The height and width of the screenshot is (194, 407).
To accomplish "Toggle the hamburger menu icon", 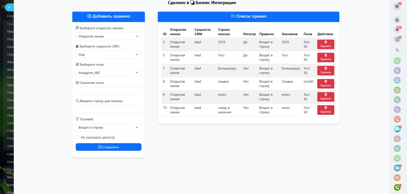I will pos(3,7).
